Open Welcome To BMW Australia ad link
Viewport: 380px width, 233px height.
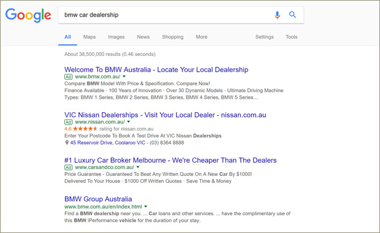tap(156, 69)
